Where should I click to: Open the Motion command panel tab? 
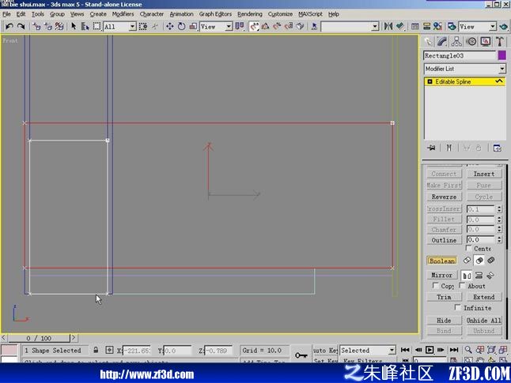point(471,42)
